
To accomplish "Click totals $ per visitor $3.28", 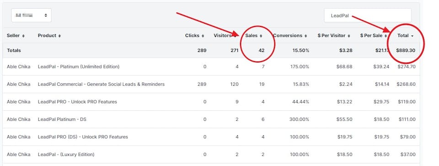I will [346, 51].
